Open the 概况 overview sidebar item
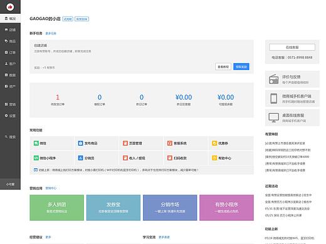Screen dimensions: 326x244 click(10, 19)
